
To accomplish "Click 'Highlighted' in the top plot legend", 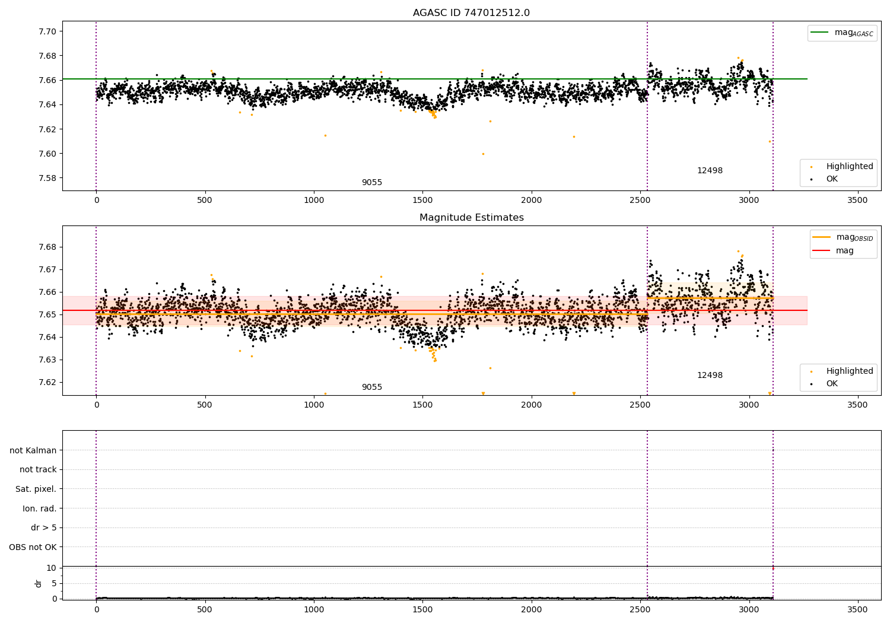I will tap(850, 166).
